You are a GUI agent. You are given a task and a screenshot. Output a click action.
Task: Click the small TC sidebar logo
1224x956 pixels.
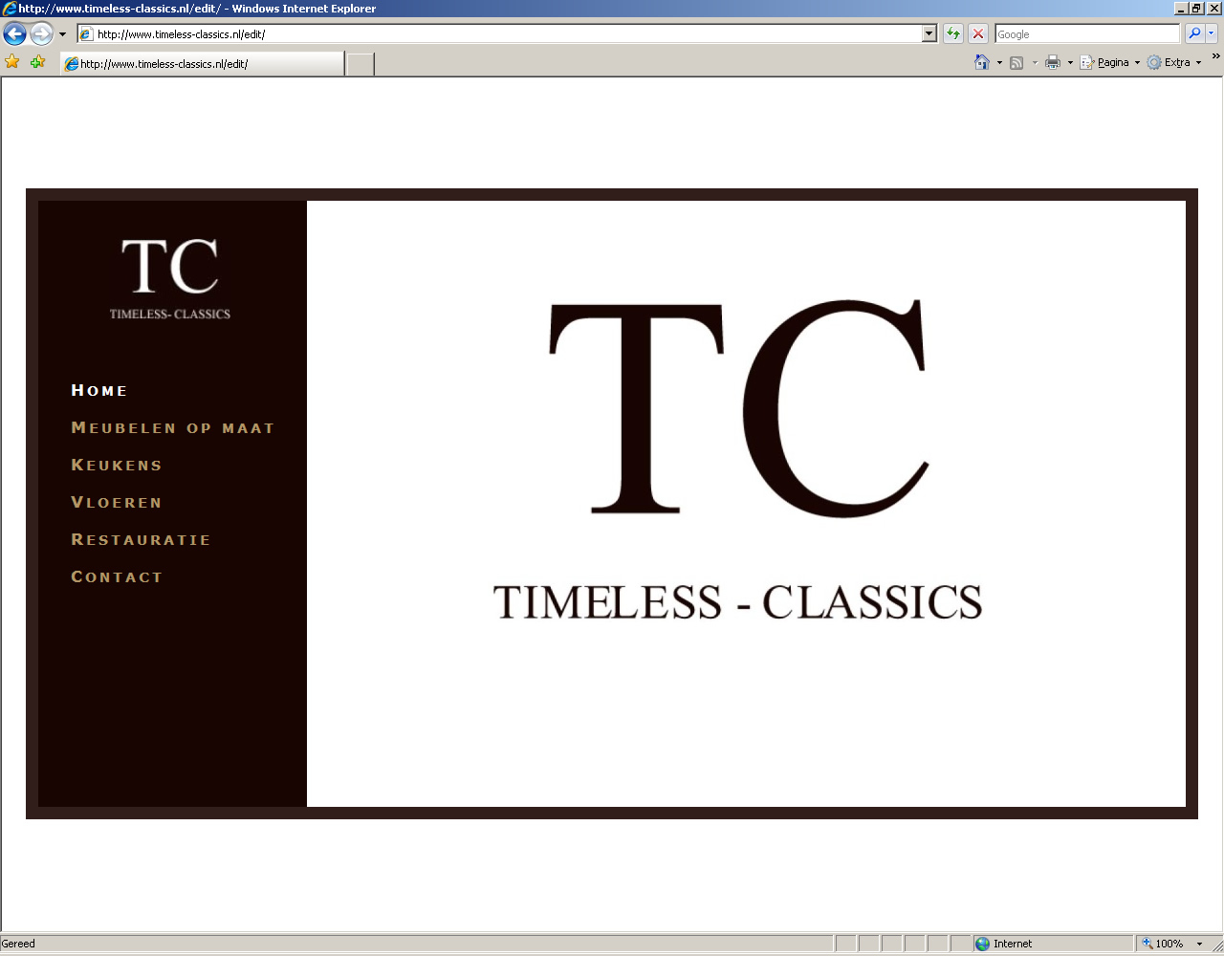tap(170, 278)
